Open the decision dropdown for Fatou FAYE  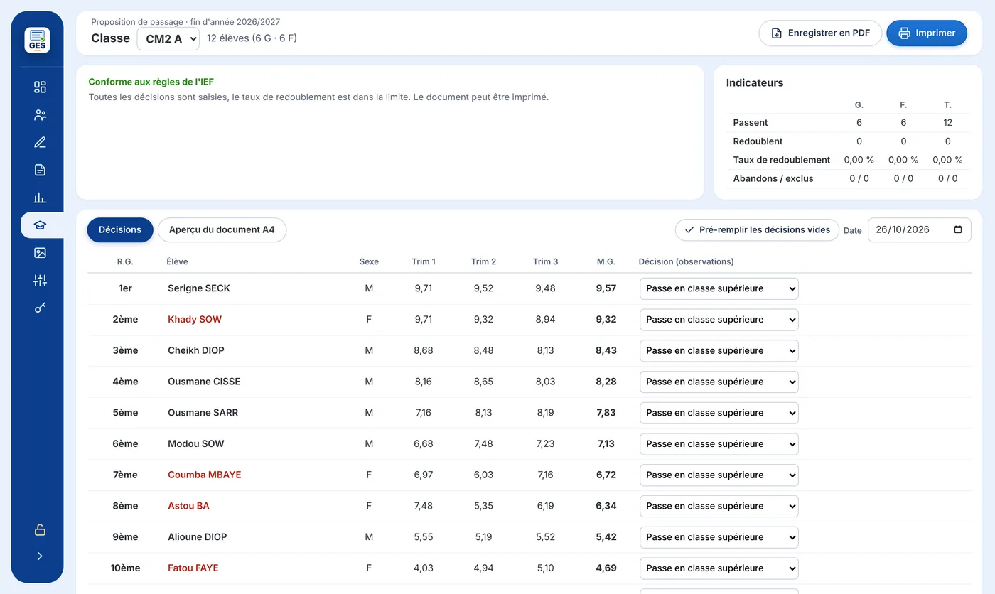click(x=719, y=568)
